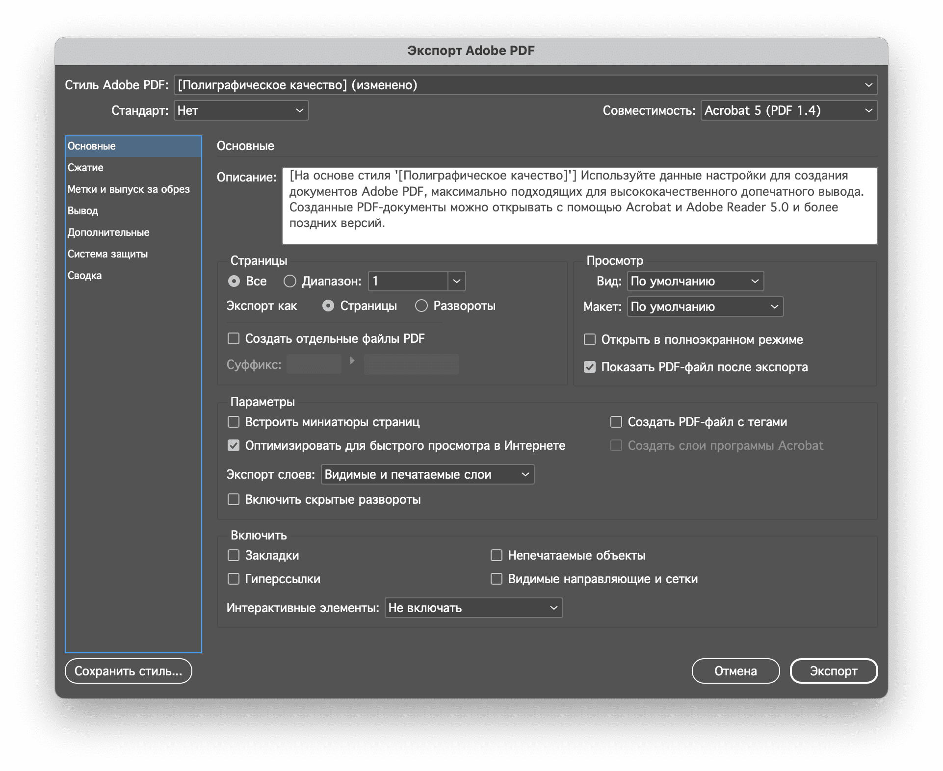Screen dimensions: 943x771
Task: Toggle Включить скрытые развороты checkbox
Action: 234,499
